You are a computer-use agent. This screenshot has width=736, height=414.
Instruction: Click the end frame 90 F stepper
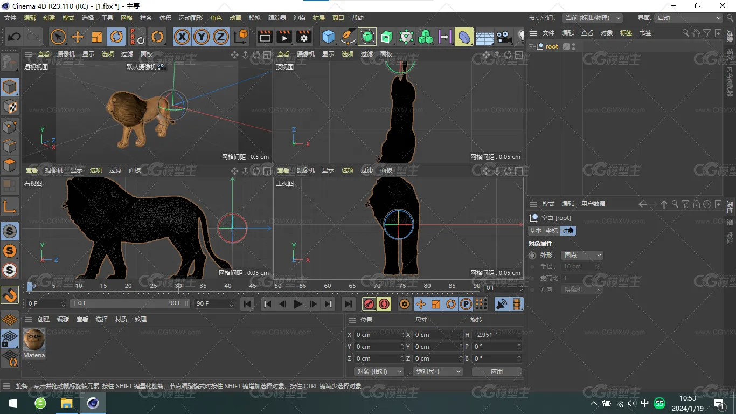[x=231, y=303]
